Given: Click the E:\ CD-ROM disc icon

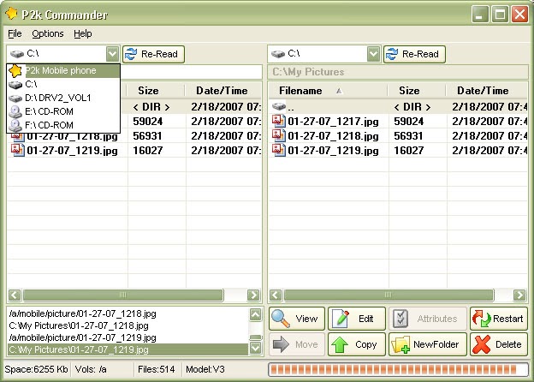Looking at the screenshot, I should coord(15,111).
